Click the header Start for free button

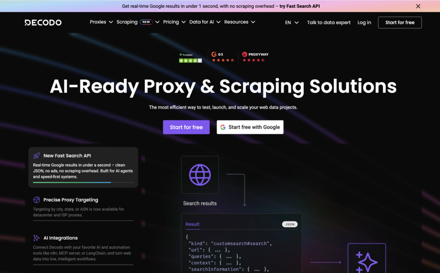(x=400, y=22)
